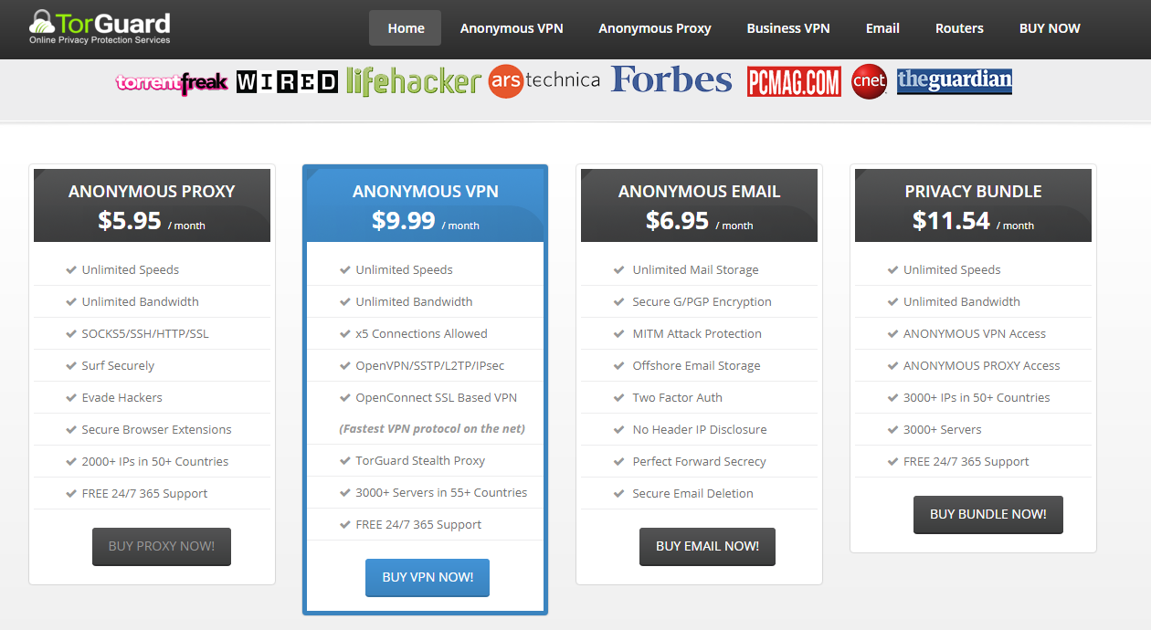Click the ANONYMOUS PROXY plan header
This screenshot has height=630, width=1151.
[152, 205]
